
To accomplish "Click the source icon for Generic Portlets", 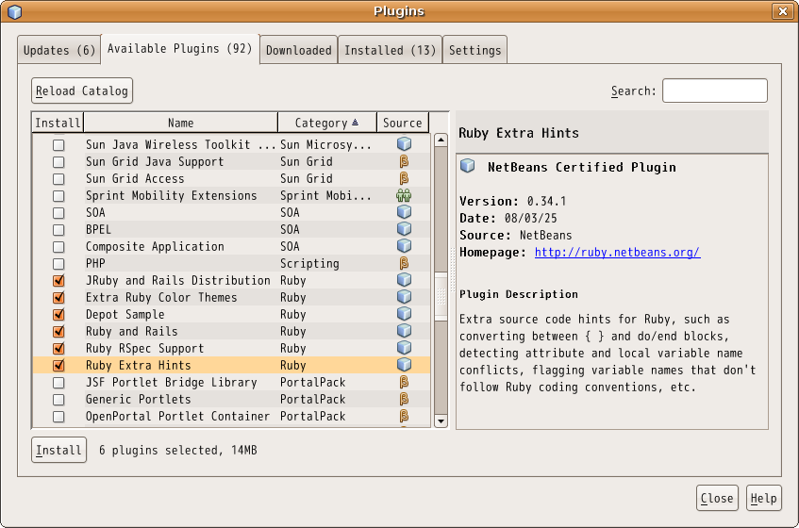I will [x=404, y=400].
